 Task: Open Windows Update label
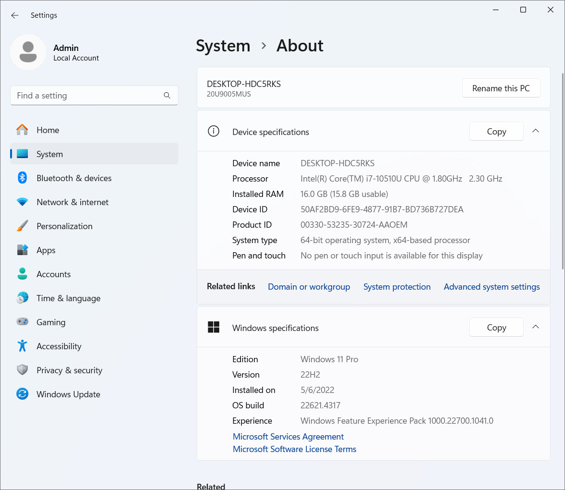(68, 394)
